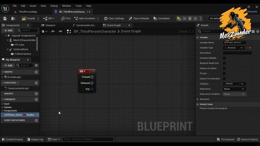Screen dimensions: 260x146
Task: Click the Unreal Engine logo icon
Action: [5, 9]
